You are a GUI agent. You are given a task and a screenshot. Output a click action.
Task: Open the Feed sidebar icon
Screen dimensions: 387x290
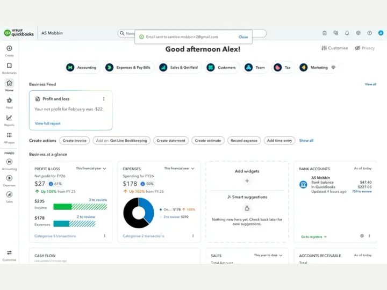9,100
